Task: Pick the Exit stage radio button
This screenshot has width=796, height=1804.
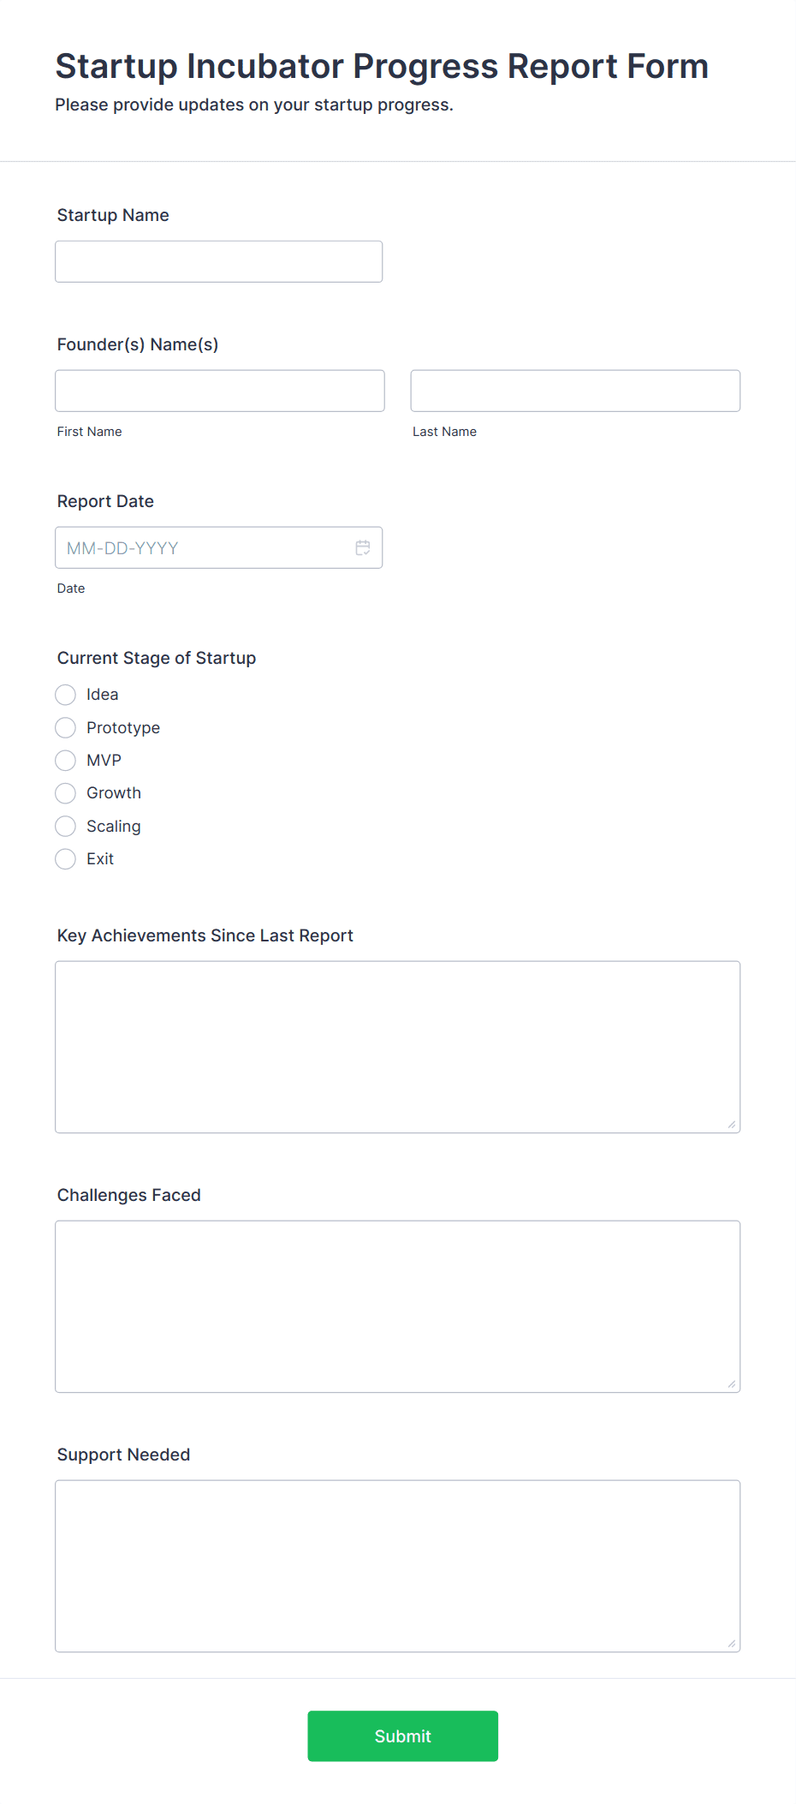Action: [66, 859]
